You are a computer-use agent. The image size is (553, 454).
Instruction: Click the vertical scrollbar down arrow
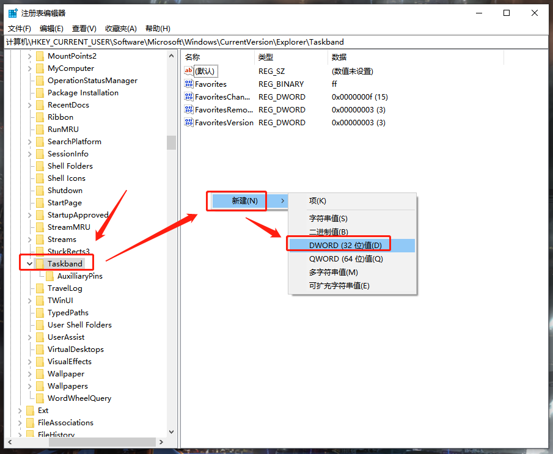click(171, 433)
